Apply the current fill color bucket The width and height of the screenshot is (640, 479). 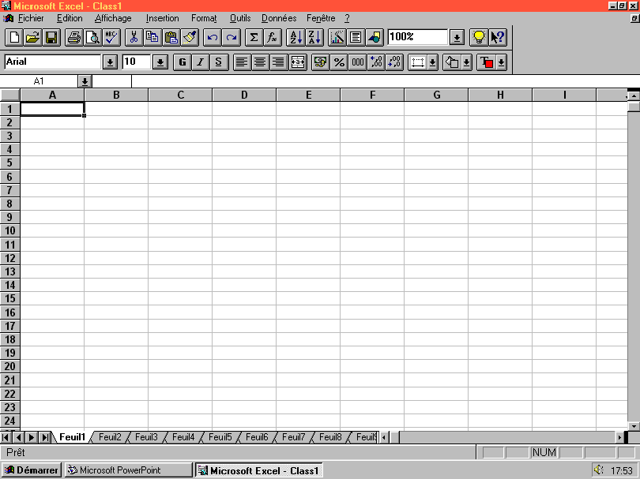(452, 63)
